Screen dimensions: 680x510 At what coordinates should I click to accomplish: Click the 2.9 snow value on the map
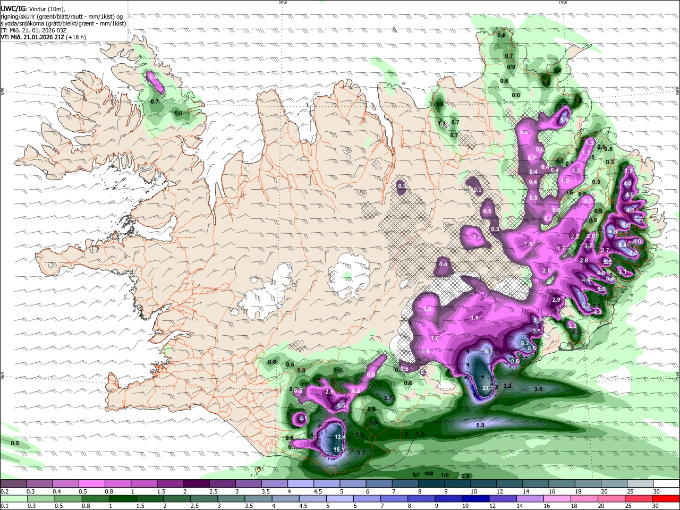pos(556,300)
